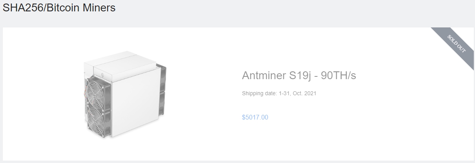475x163 pixels.
Task: Select the $5017.00 price
Action: click(x=255, y=117)
